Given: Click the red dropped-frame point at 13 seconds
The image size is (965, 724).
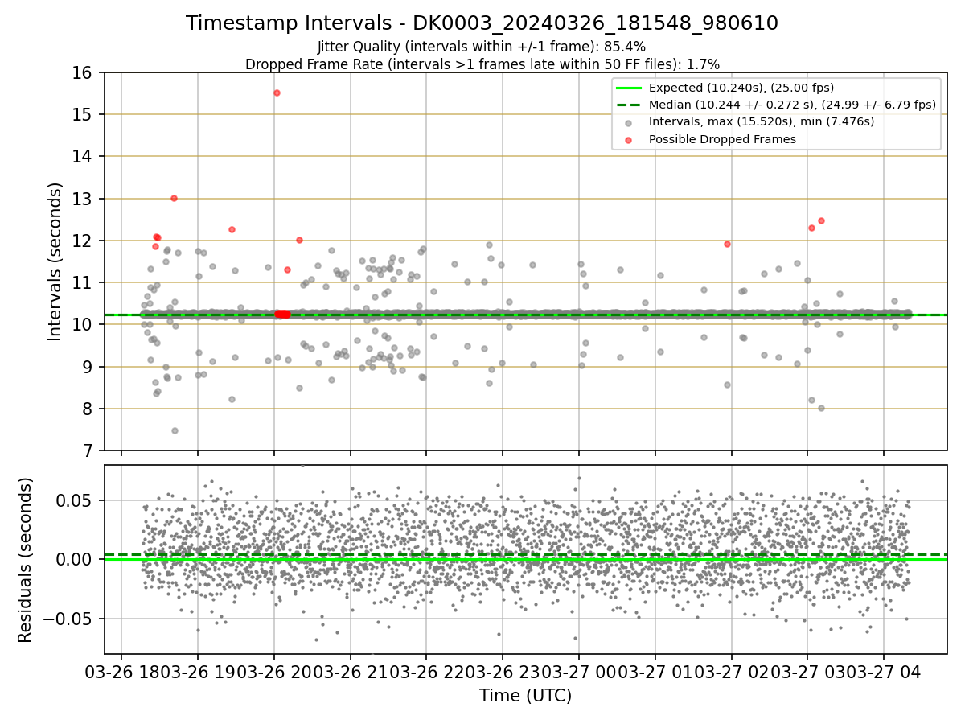Looking at the screenshot, I should pyautogui.click(x=174, y=198).
